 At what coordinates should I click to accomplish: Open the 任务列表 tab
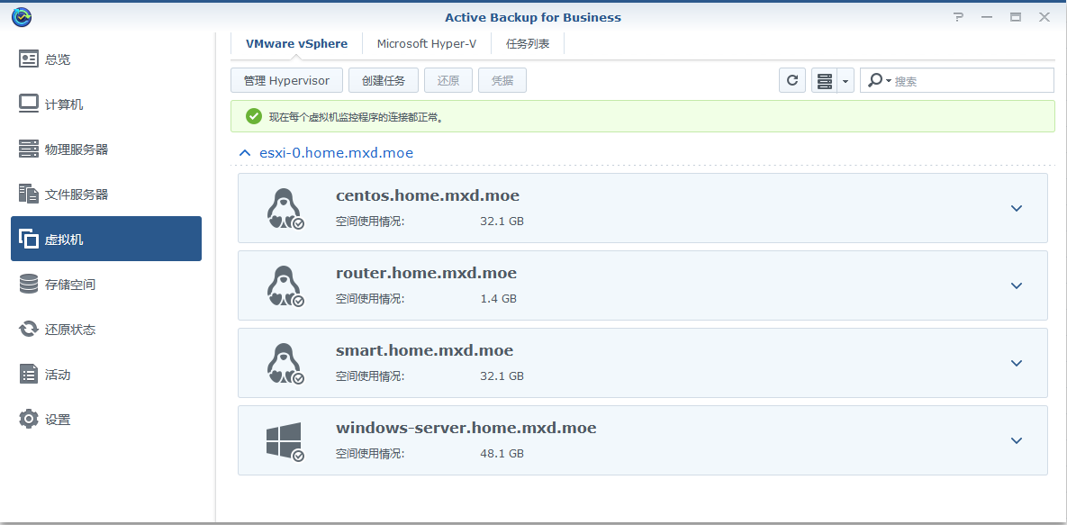pyautogui.click(x=528, y=43)
